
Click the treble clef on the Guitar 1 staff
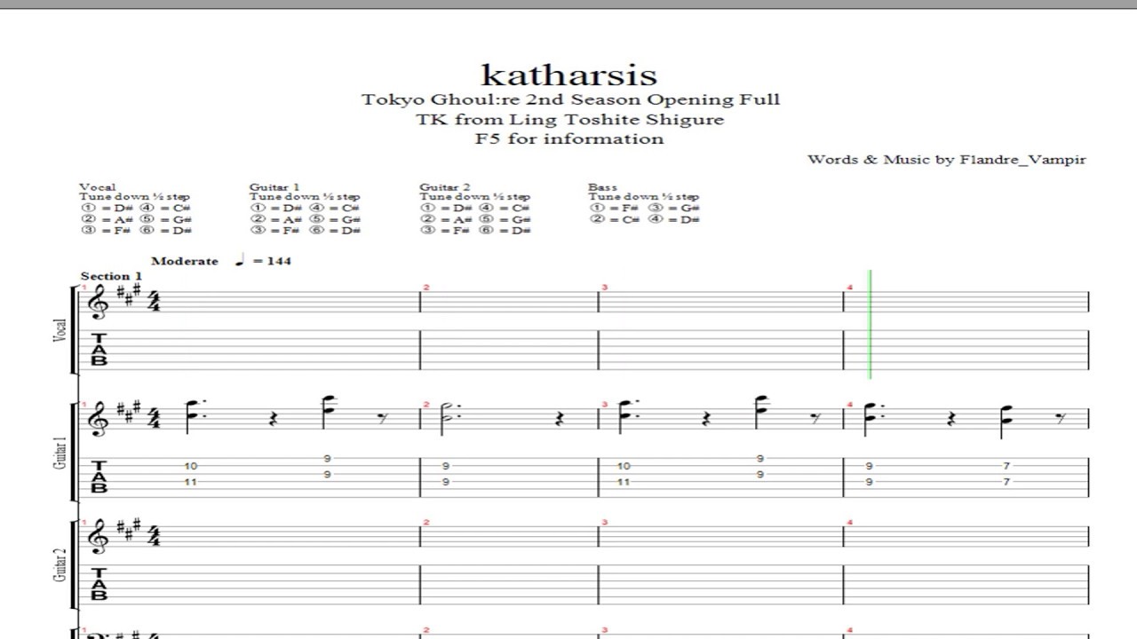click(98, 418)
